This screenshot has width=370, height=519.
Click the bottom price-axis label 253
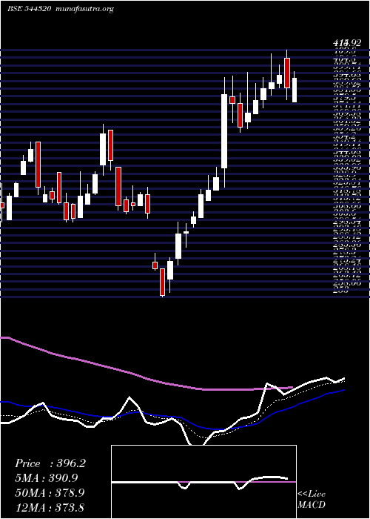pos(340,291)
